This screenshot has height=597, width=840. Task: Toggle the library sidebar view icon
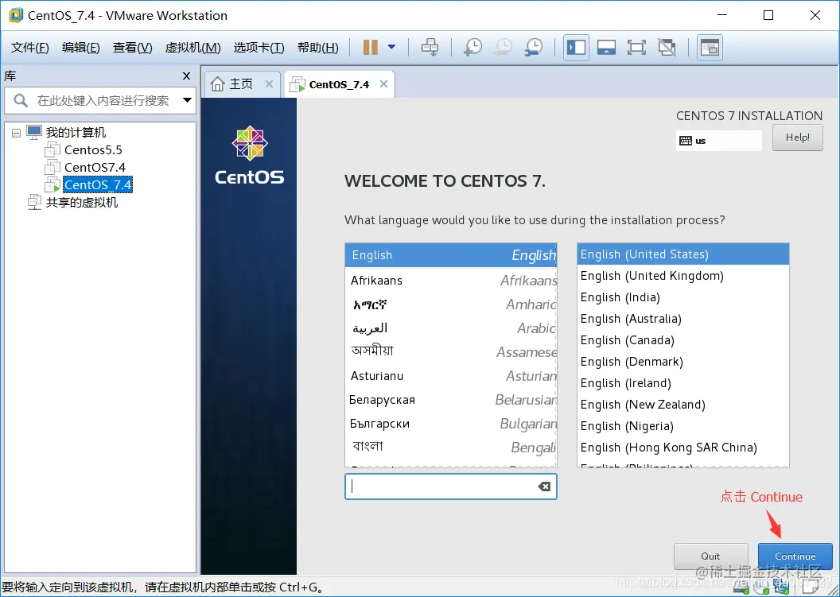coord(576,47)
